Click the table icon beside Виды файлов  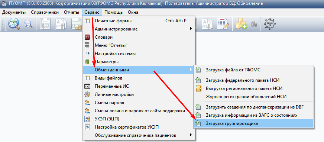point(87,78)
